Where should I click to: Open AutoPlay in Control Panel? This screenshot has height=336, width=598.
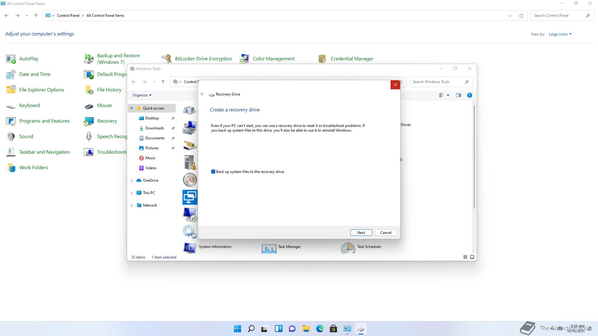22,59
